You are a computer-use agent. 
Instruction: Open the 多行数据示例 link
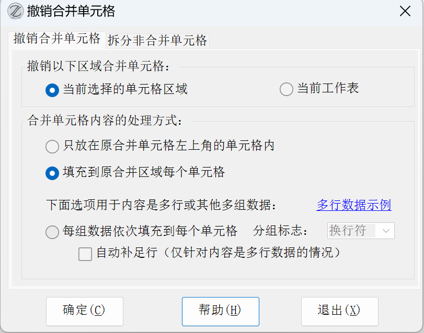click(x=354, y=205)
